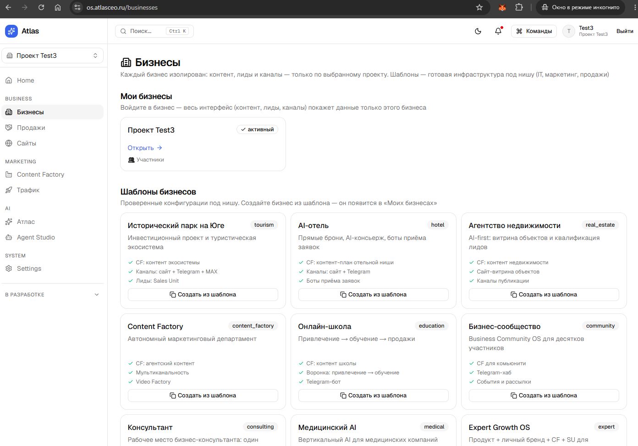
Task: Create business from Онлайн-школа template
Action: [x=374, y=396]
